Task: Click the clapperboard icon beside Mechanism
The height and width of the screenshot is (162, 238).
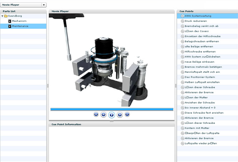Action: (x=10, y=21)
